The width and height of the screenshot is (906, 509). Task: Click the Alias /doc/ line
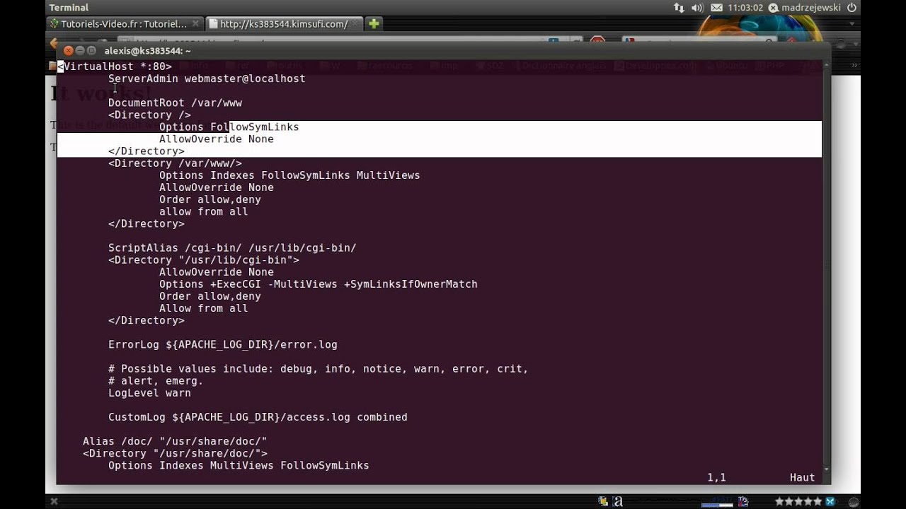click(175, 441)
